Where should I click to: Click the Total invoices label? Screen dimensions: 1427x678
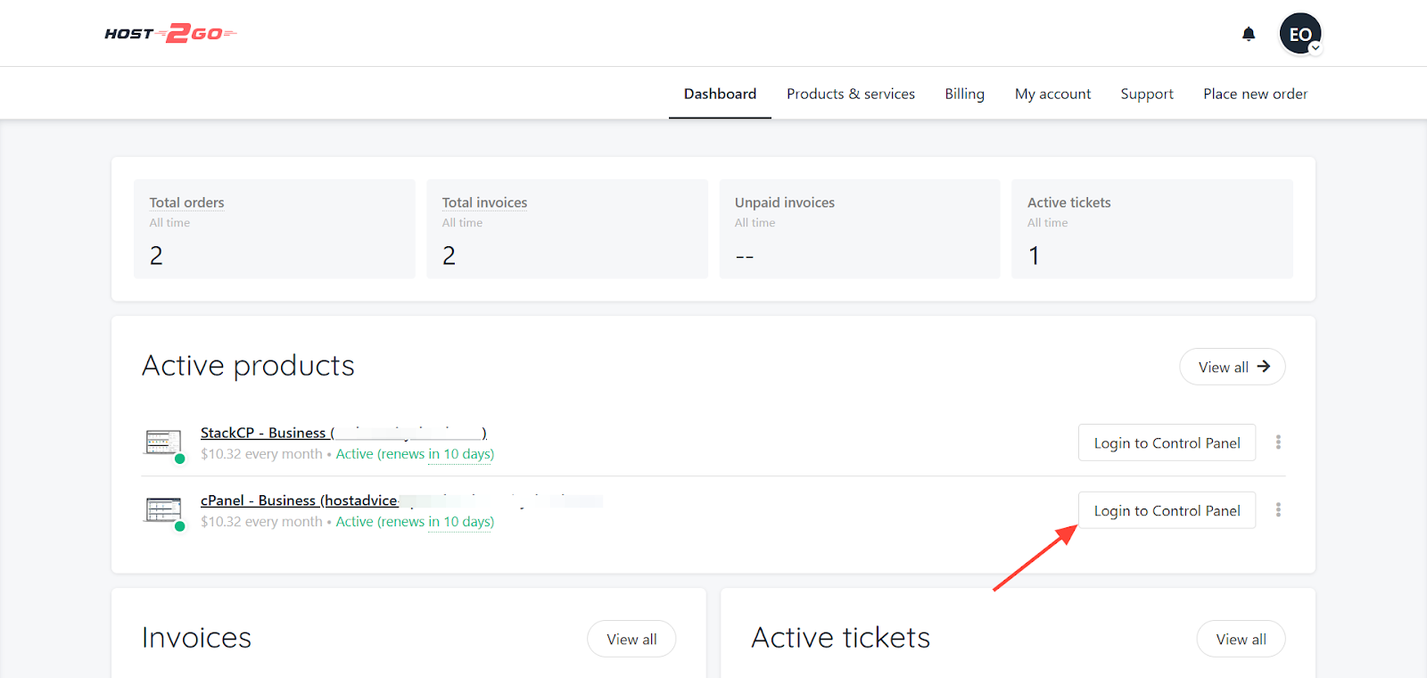tap(484, 203)
